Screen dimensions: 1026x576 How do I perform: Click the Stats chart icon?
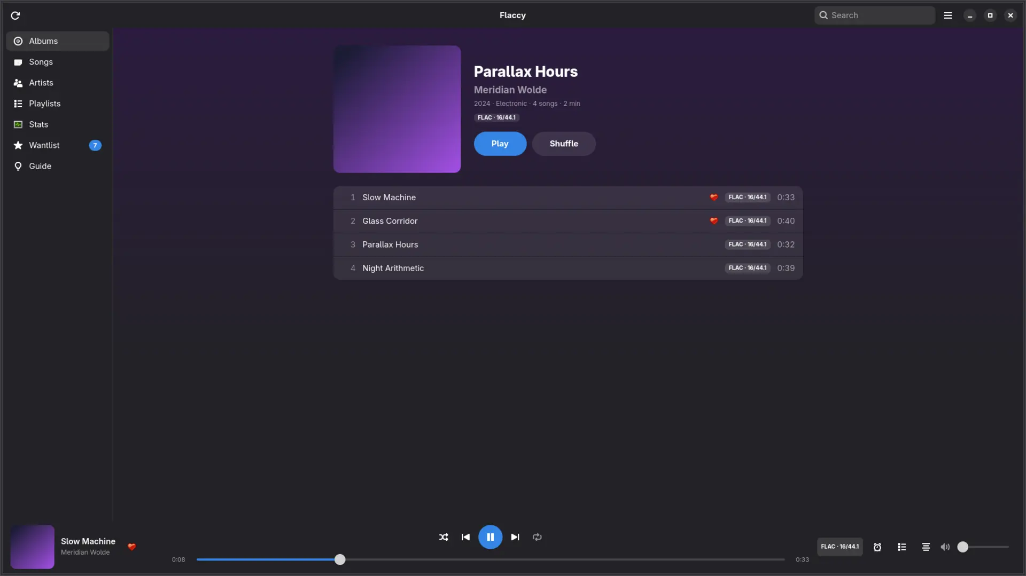pos(18,124)
